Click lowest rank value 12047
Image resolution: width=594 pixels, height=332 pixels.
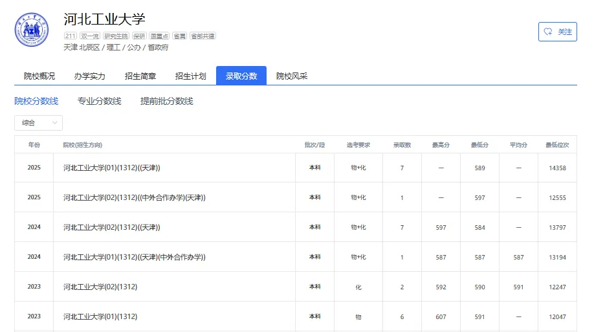click(x=557, y=317)
